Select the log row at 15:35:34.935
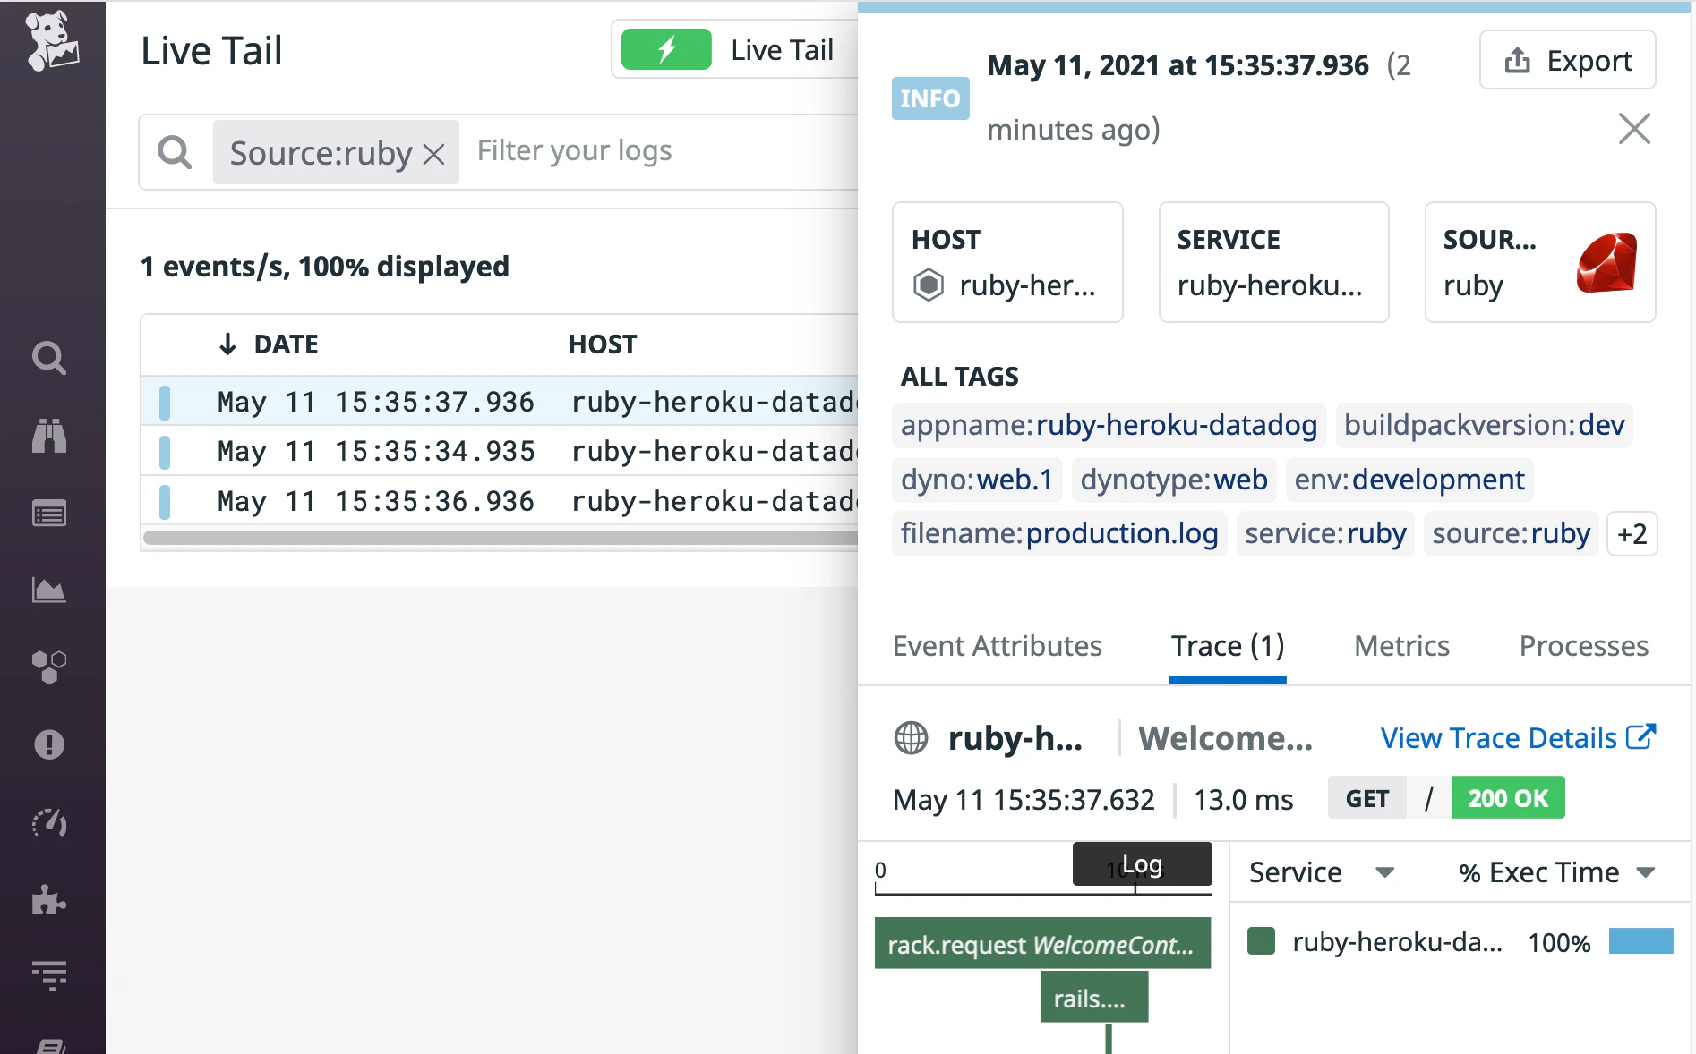1696x1054 pixels. [x=500, y=451]
